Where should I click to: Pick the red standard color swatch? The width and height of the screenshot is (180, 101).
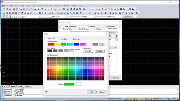(x=51, y=44)
